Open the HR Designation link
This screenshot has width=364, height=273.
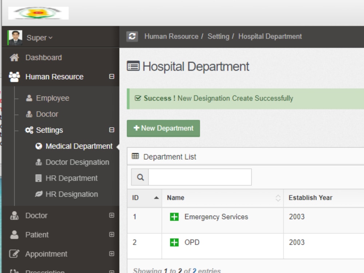click(72, 194)
